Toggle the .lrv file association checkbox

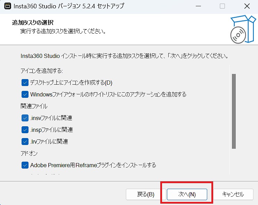pyautogui.click(x=25, y=142)
